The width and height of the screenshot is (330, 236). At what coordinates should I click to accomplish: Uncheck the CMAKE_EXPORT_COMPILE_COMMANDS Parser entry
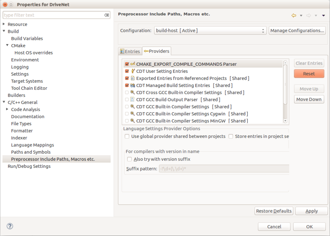(x=127, y=64)
